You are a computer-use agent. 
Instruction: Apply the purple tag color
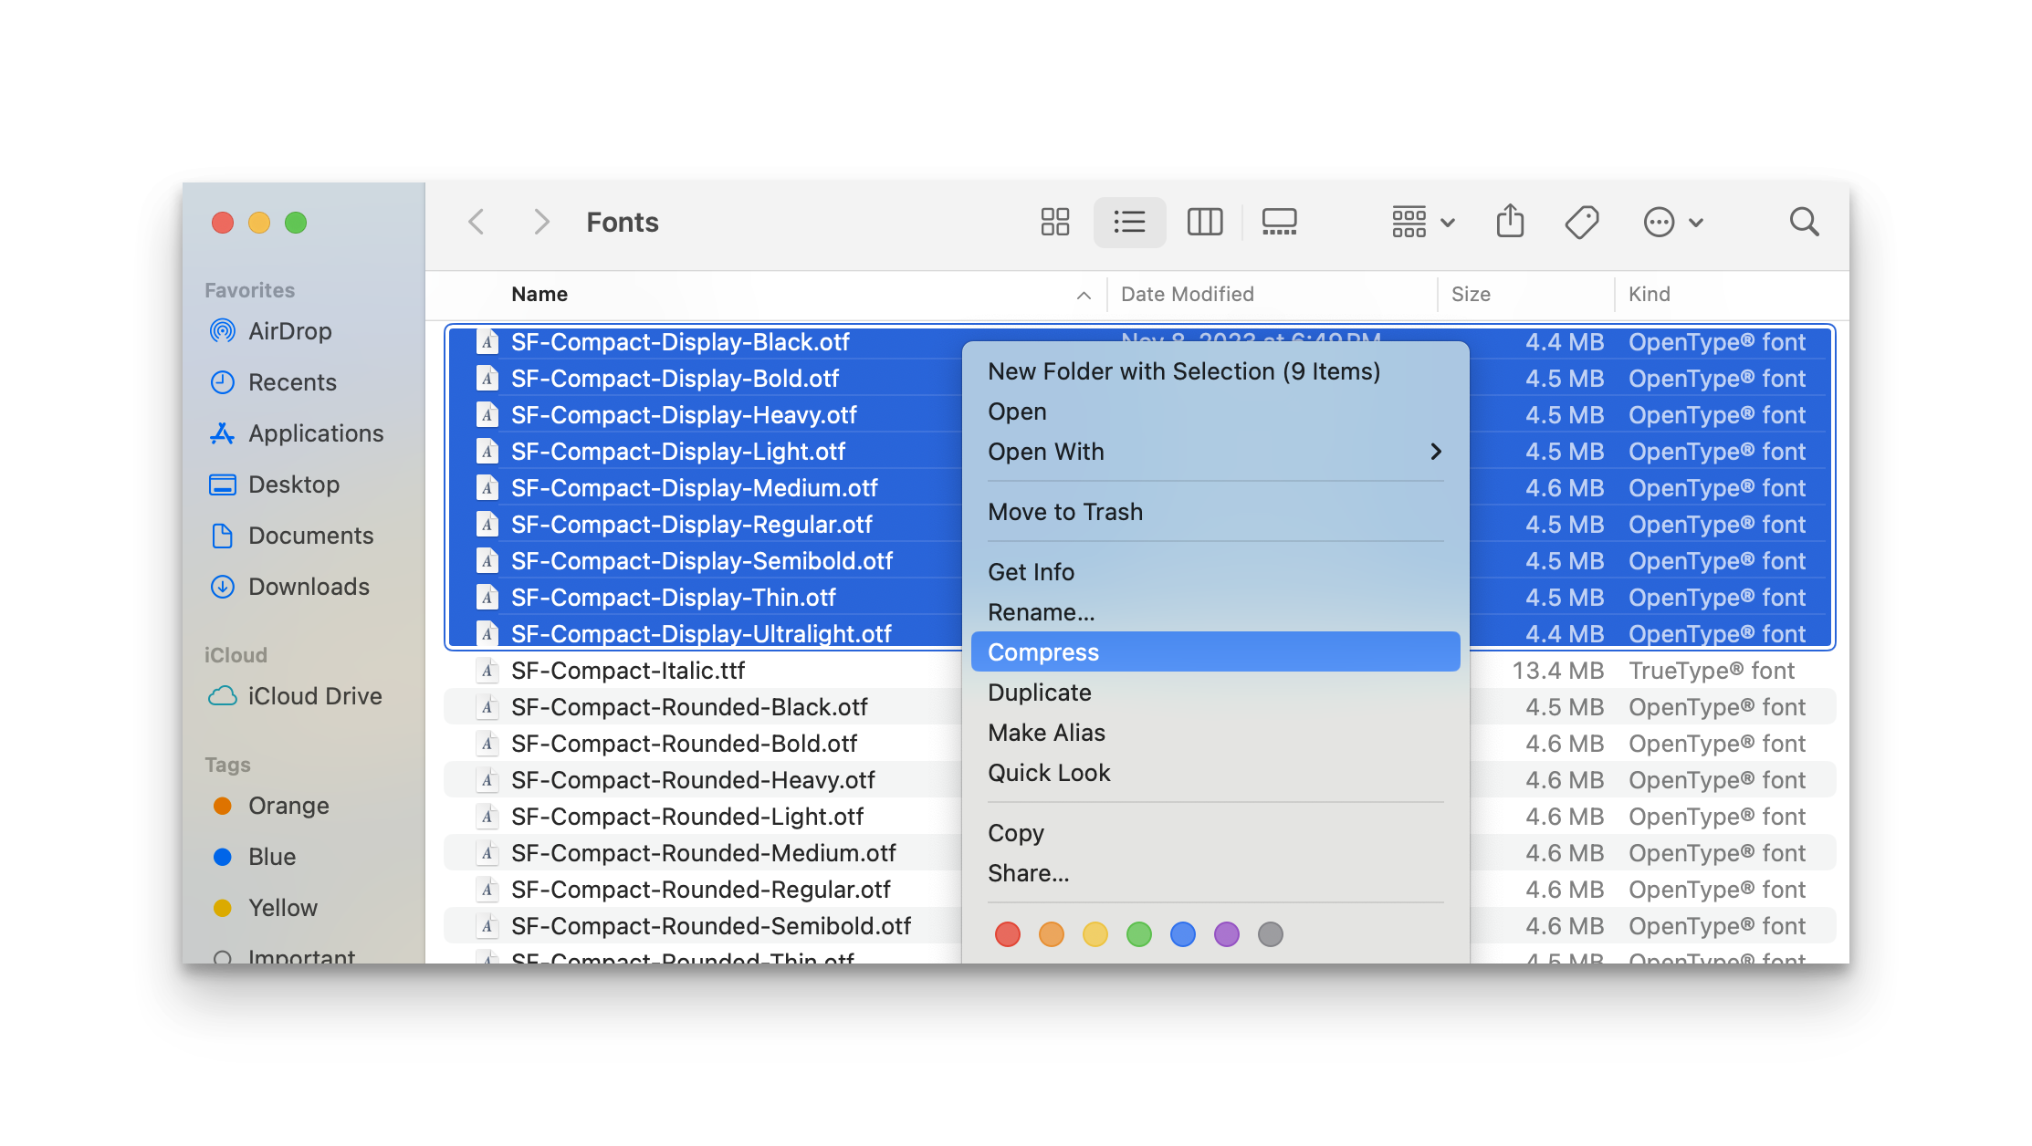[x=1226, y=934]
